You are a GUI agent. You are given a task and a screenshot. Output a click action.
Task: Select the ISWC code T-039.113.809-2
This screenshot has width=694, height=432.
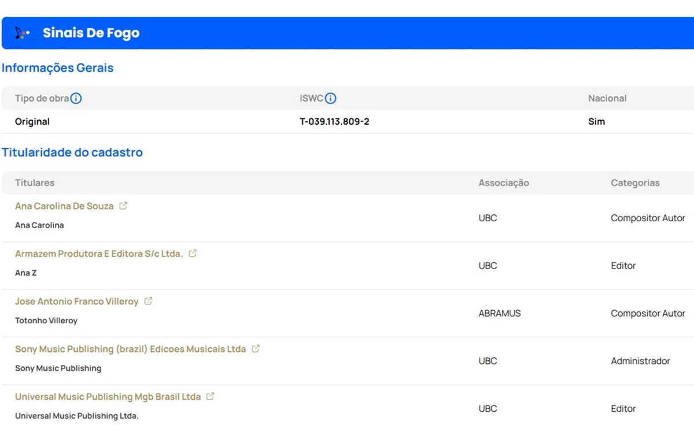pos(334,122)
